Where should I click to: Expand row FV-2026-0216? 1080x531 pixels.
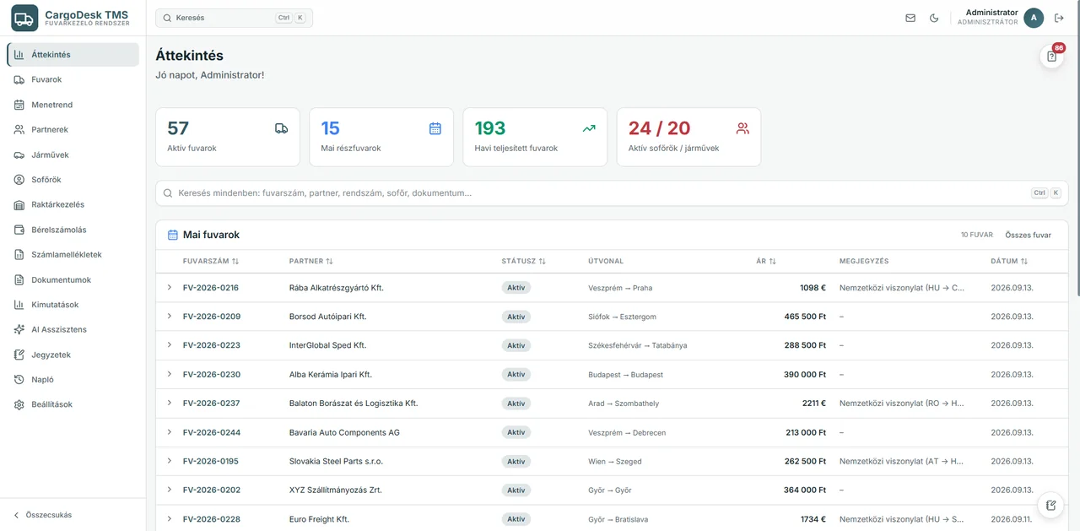click(170, 287)
